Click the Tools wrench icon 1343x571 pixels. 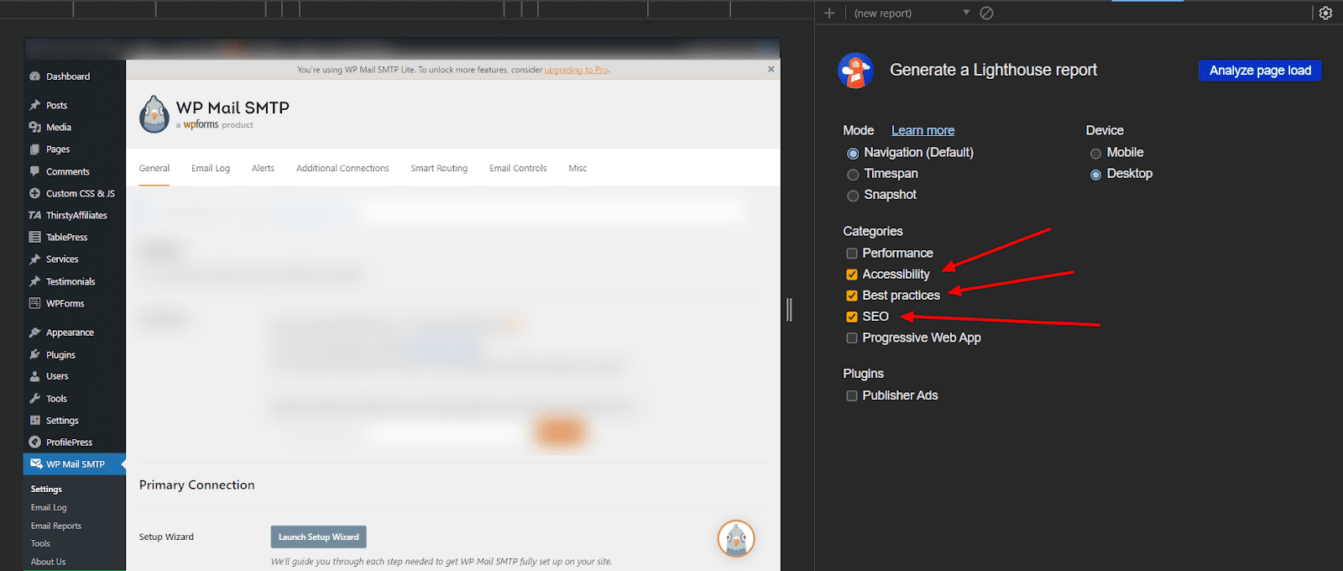click(x=34, y=398)
